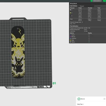Screen dimensions: 106x106
Task: Enable the Wipe display checkbox
Action: point(89,40)
